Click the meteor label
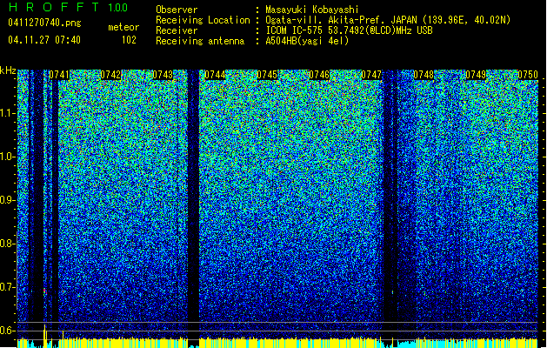This screenshot has height=348, width=547. click(x=123, y=27)
